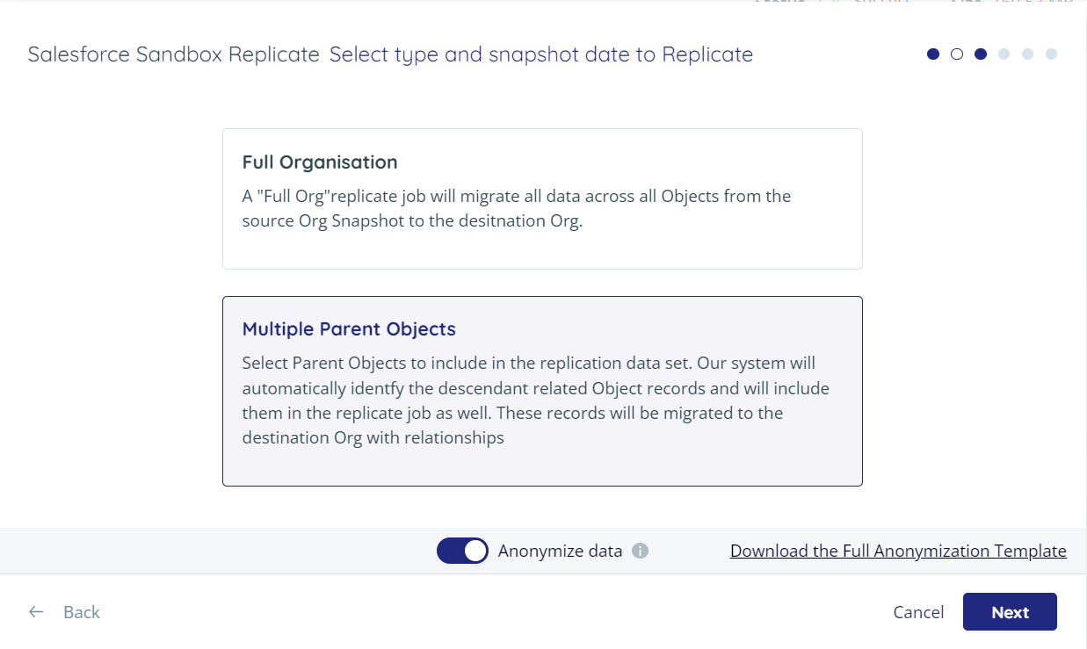
Task: Open the Anonymize data info tooltip icon
Action: (640, 551)
